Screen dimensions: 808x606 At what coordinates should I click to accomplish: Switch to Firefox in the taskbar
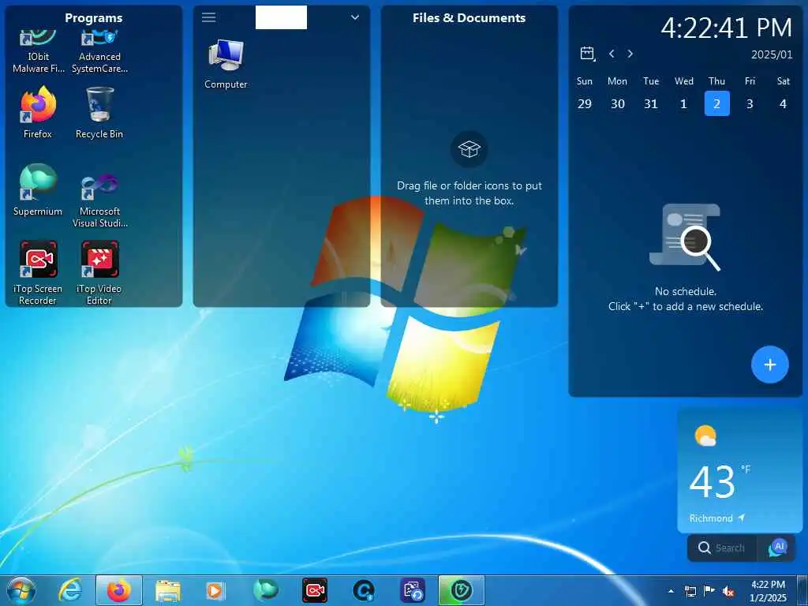118,590
